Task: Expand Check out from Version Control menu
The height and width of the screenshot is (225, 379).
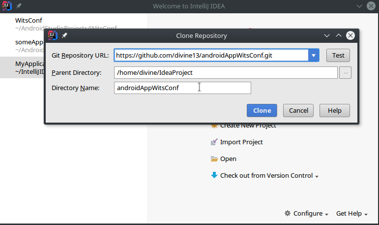Action: (x=269, y=176)
